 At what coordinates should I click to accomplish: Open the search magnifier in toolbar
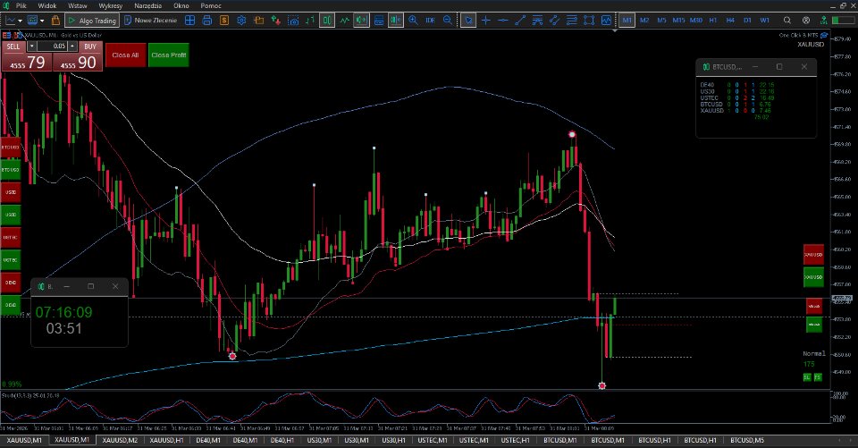(x=786, y=21)
